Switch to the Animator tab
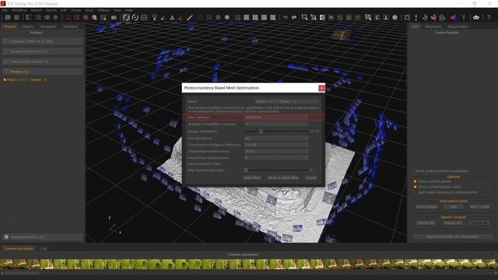This screenshot has height=280, width=498. (x=70, y=26)
